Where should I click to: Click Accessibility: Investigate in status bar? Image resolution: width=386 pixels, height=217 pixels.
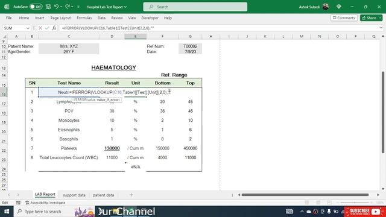(x=45, y=203)
